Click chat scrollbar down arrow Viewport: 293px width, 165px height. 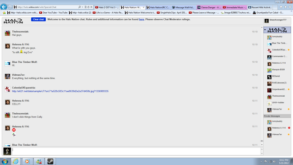[x=262, y=145]
